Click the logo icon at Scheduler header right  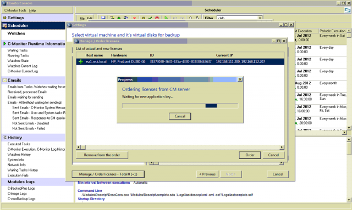tap(348, 10)
